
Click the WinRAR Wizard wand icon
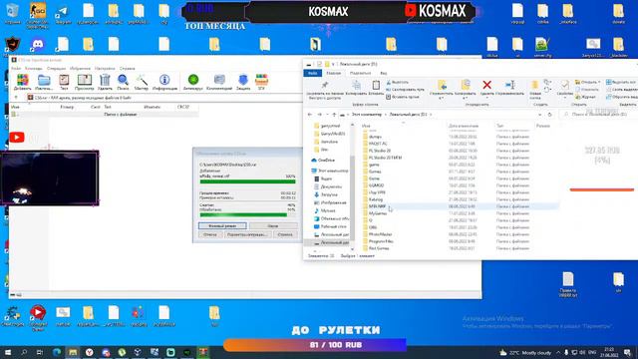pyautogui.click(x=142, y=80)
